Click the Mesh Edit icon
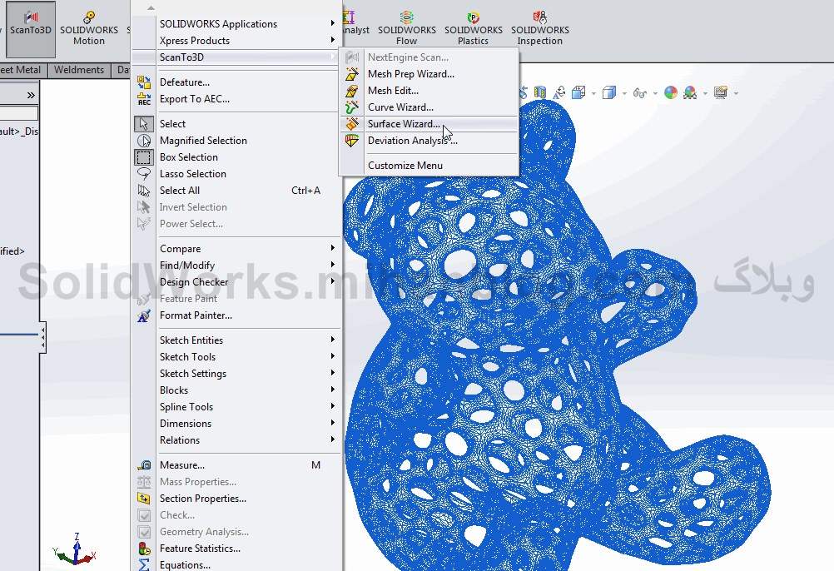 tap(351, 91)
